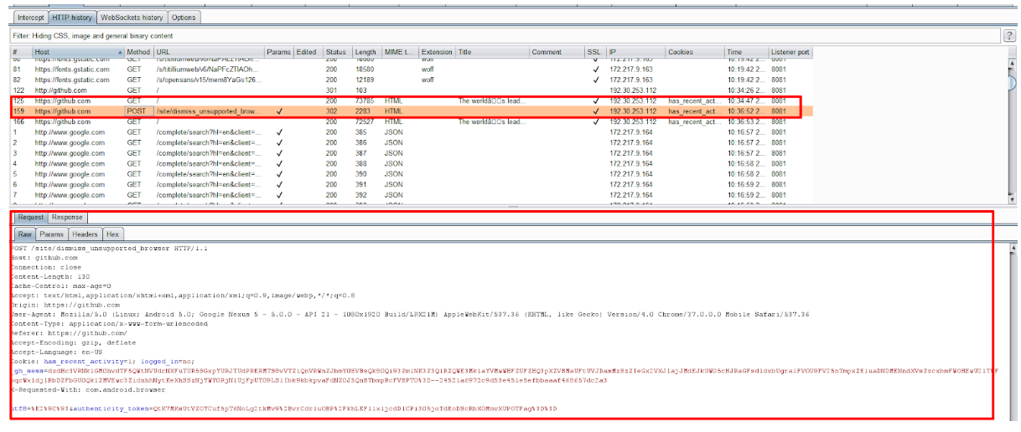1021x432 pixels.
Task: Select the google.com row with length 385
Action: (x=411, y=132)
